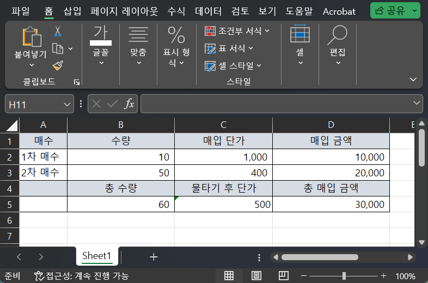Open the Acrobat tab
Screen dimensions: 428x283
click(x=339, y=11)
